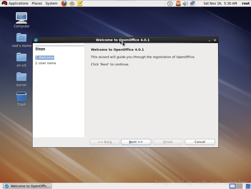Open the notes launcher in top panel

(80, 3)
